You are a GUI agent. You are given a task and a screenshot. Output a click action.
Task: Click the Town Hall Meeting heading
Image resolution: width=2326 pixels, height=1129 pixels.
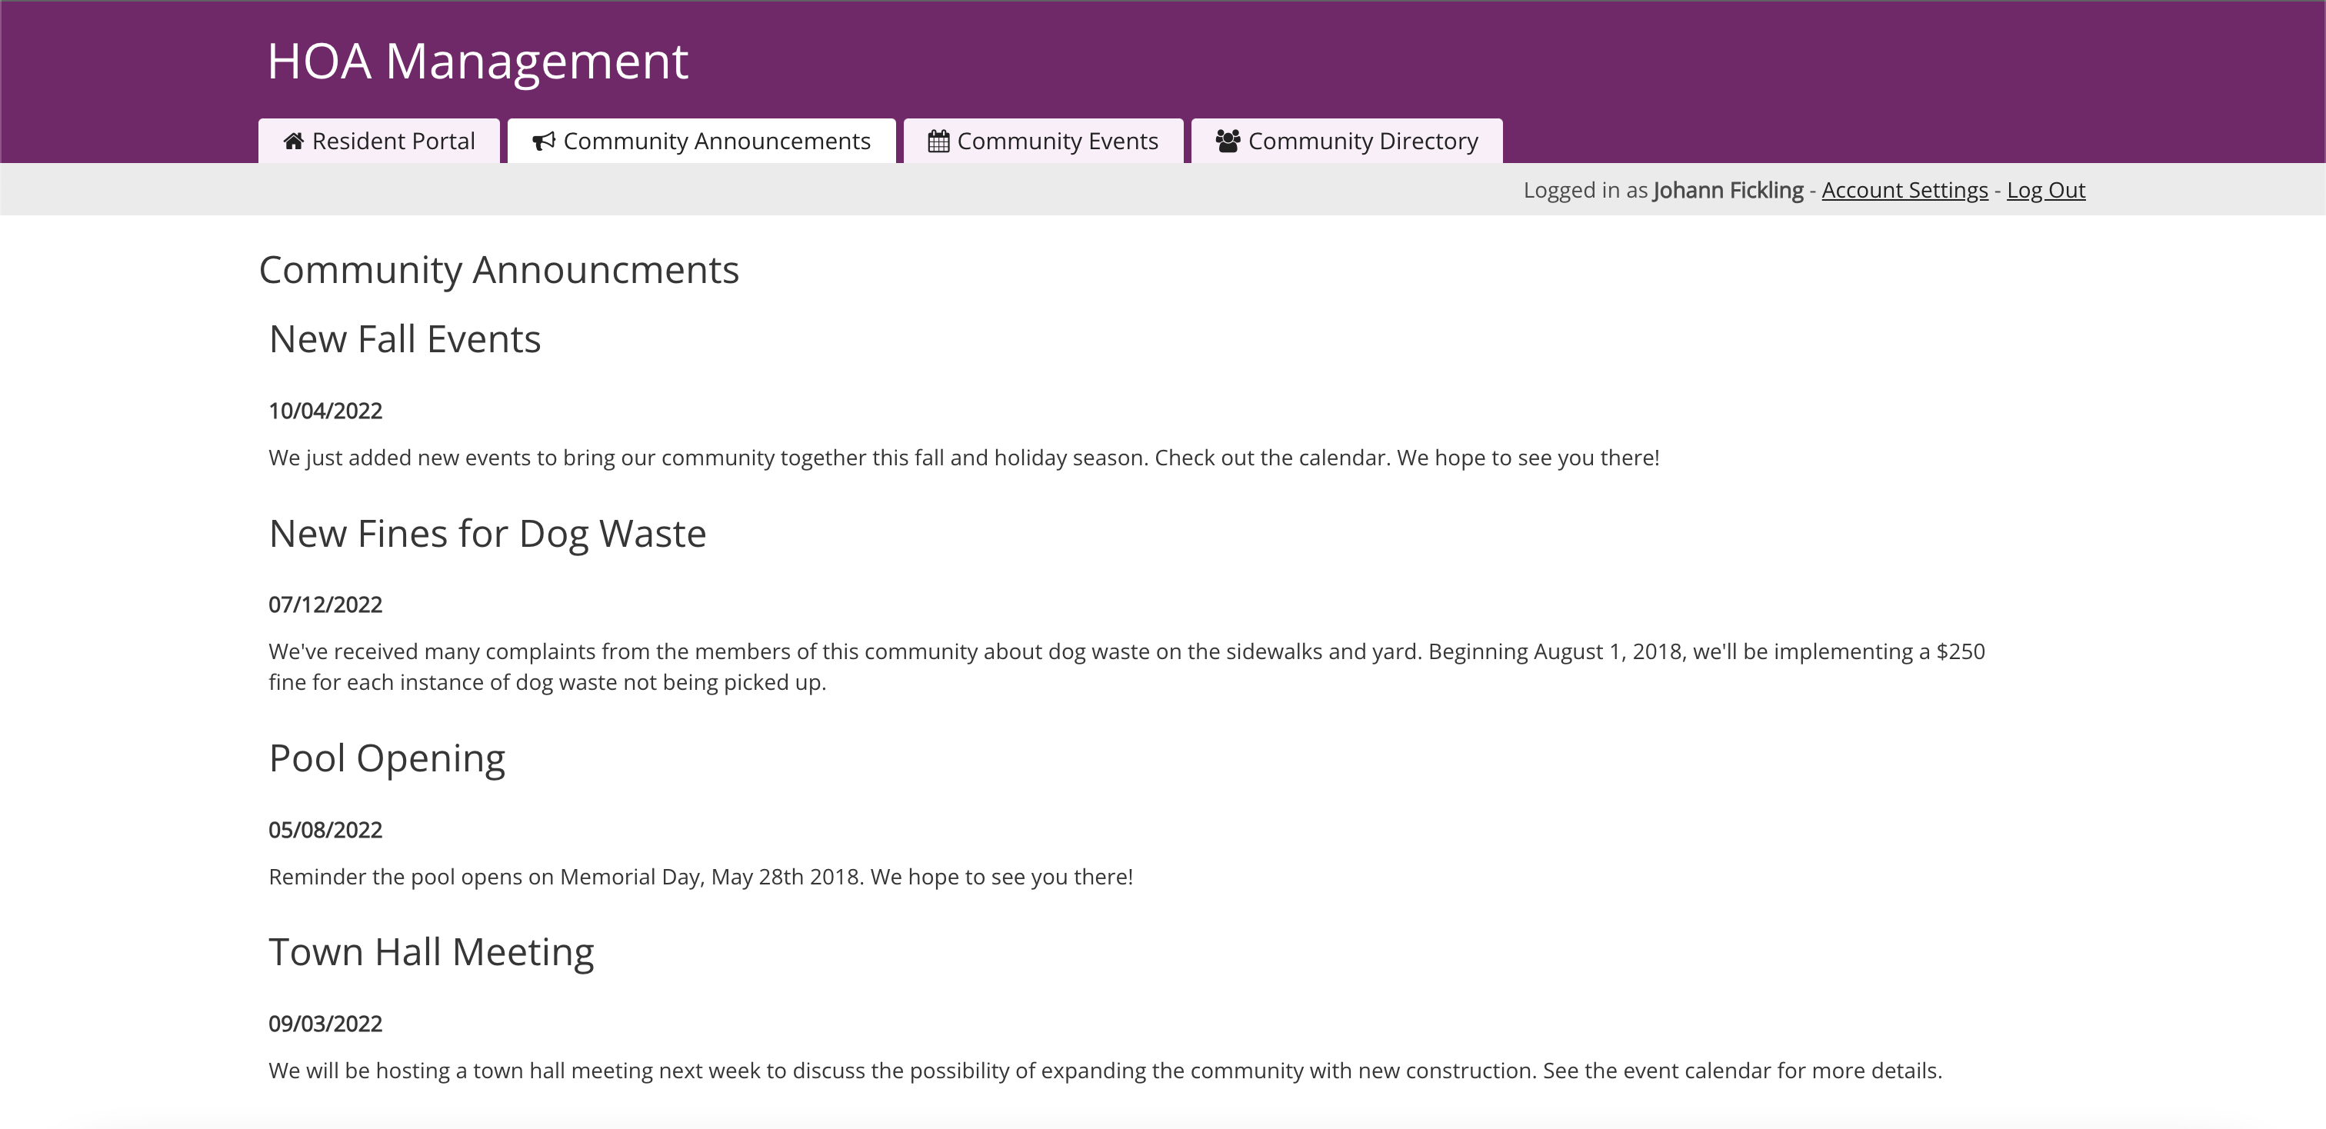[432, 952]
